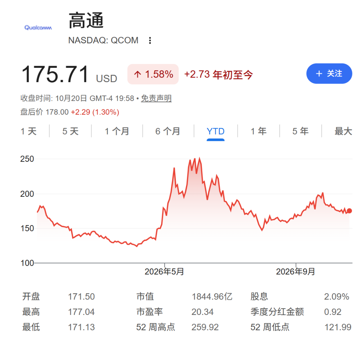Click the 市盈率 value 20.34
Image resolution: width=358 pixels, height=338 pixels.
(202, 312)
